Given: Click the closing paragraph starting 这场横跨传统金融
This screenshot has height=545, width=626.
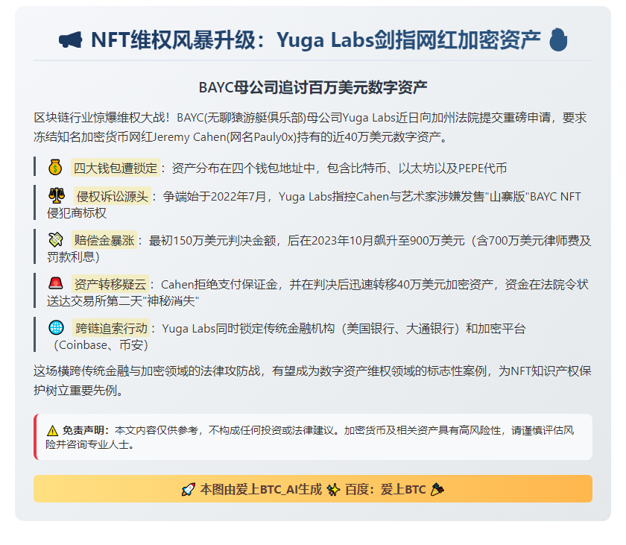Looking at the screenshot, I should click(312, 380).
